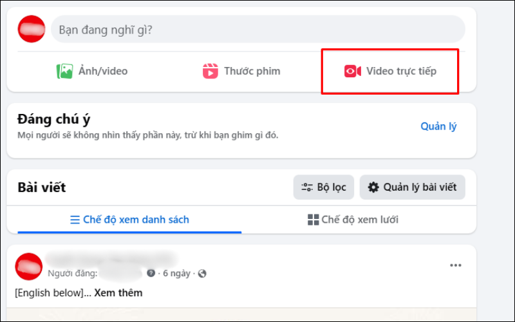Image resolution: width=515 pixels, height=322 pixels.
Task: Click "Mọi người sẽ không nhìn thấy" description
Action: click(148, 135)
